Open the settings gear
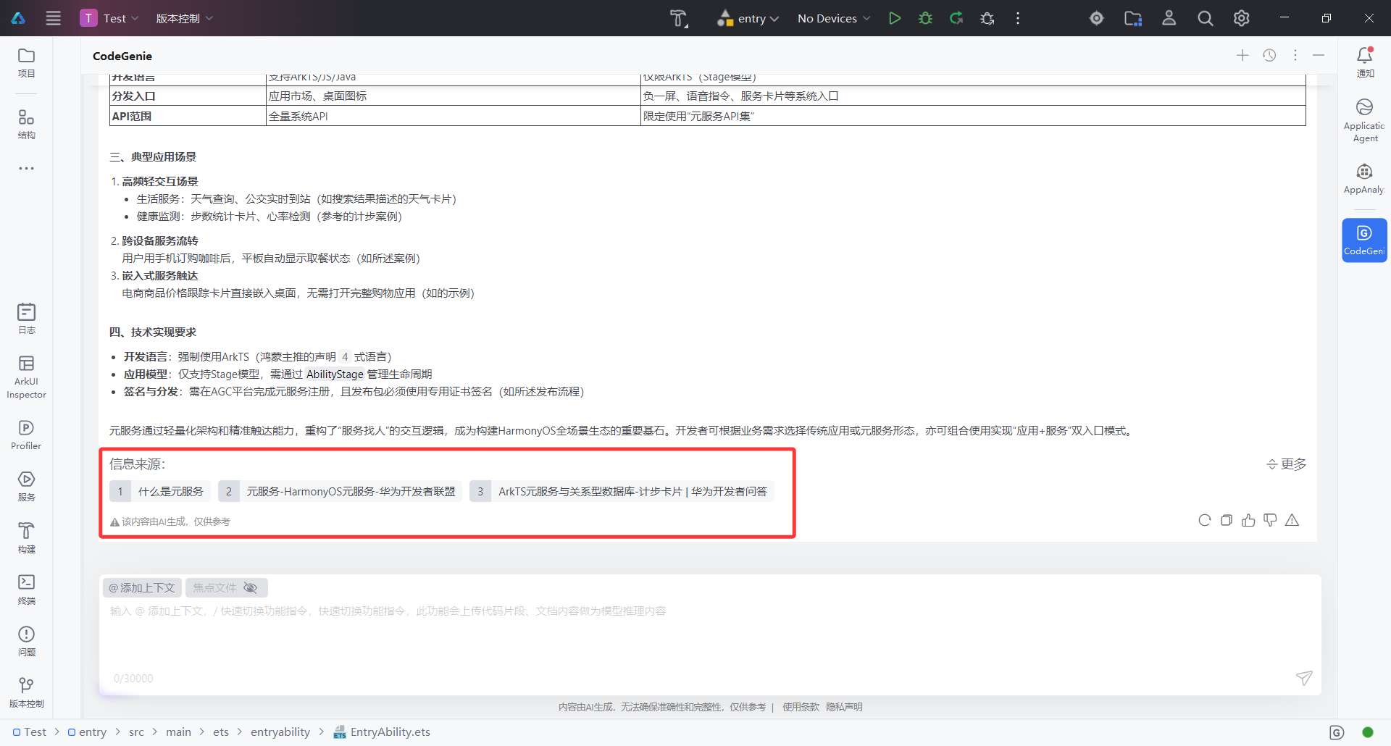1391x746 pixels. click(1242, 18)
